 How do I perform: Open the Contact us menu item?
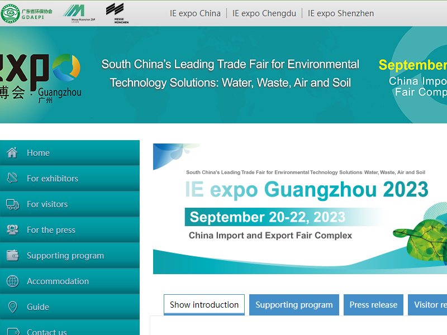(x=70, y=328)
